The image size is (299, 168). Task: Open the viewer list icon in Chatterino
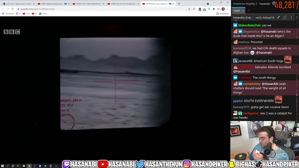[x=285, y=18]
